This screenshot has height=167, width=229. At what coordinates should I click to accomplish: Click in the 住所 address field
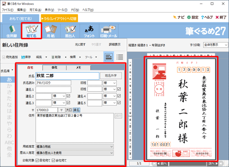[x=75, y=128]
